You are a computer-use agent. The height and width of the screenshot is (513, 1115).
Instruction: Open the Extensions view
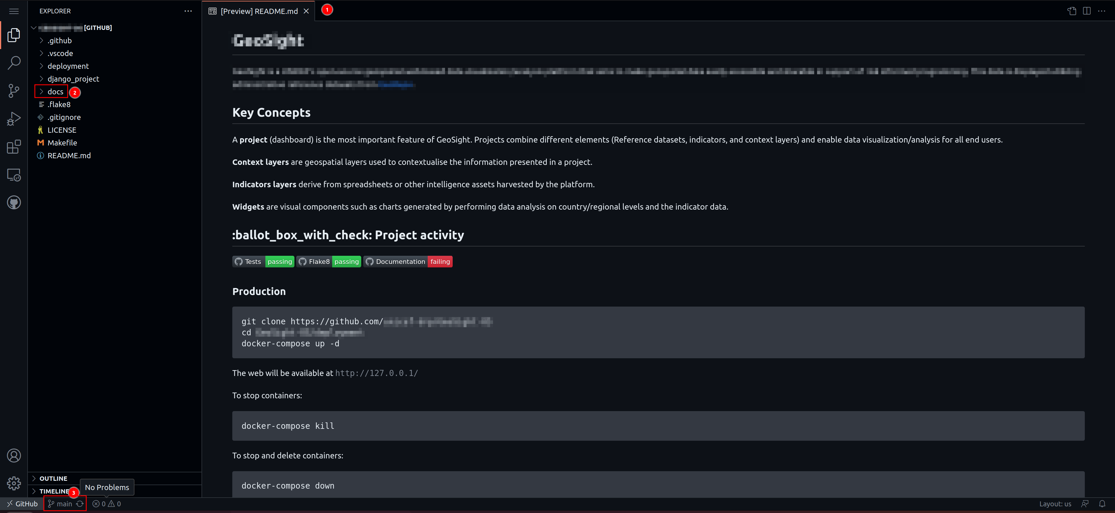[14, 147]
